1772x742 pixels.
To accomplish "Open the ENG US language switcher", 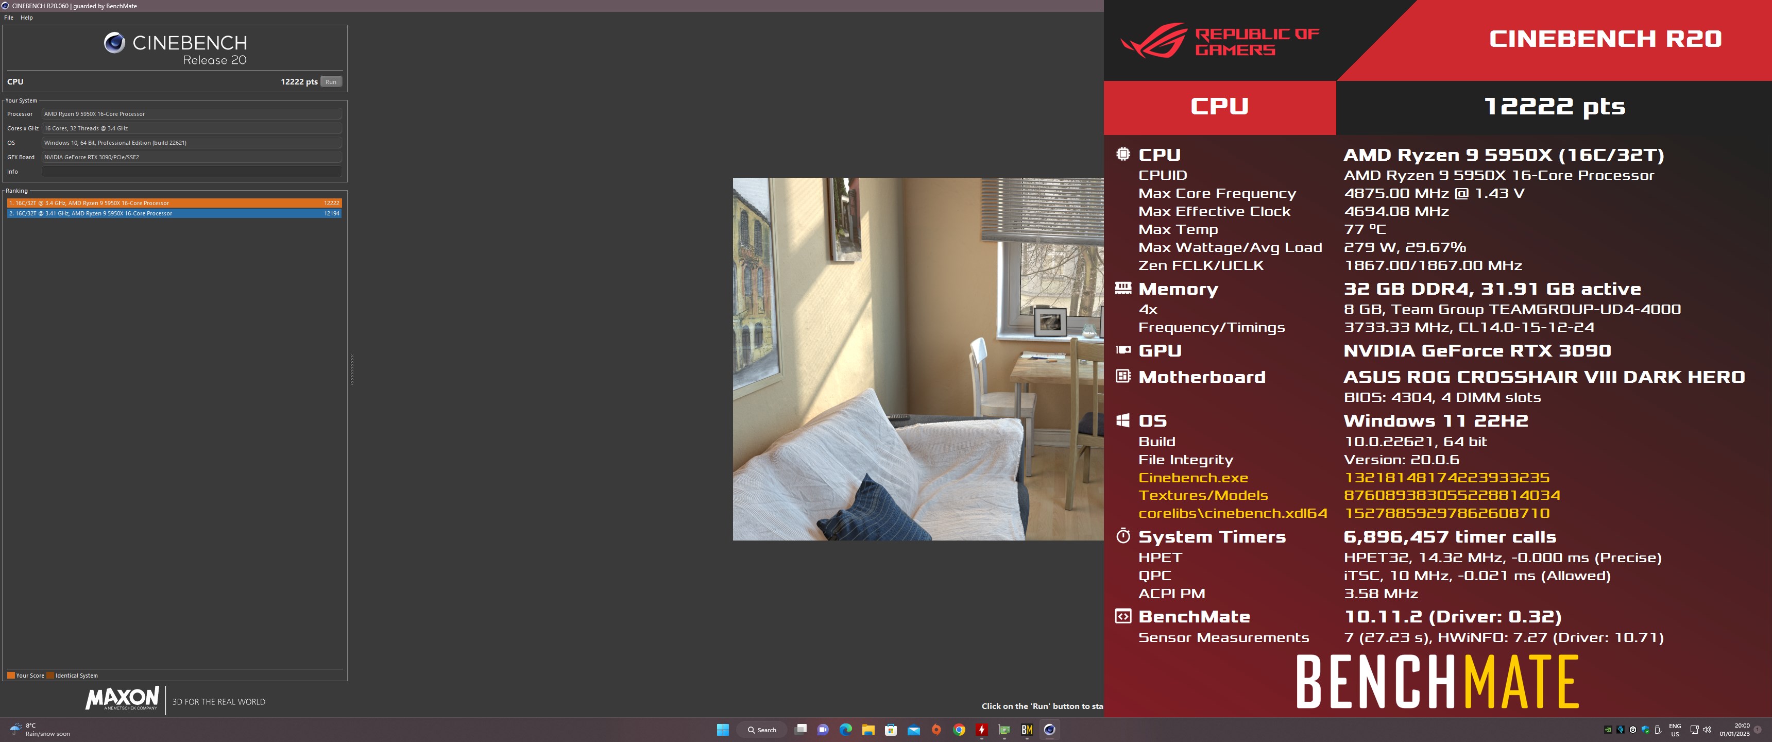I will point(1675,730).
